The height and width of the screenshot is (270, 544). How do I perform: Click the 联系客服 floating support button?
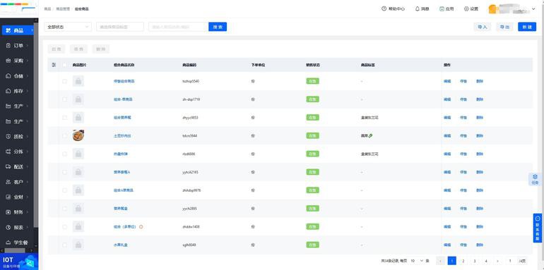tap(538, 228)
